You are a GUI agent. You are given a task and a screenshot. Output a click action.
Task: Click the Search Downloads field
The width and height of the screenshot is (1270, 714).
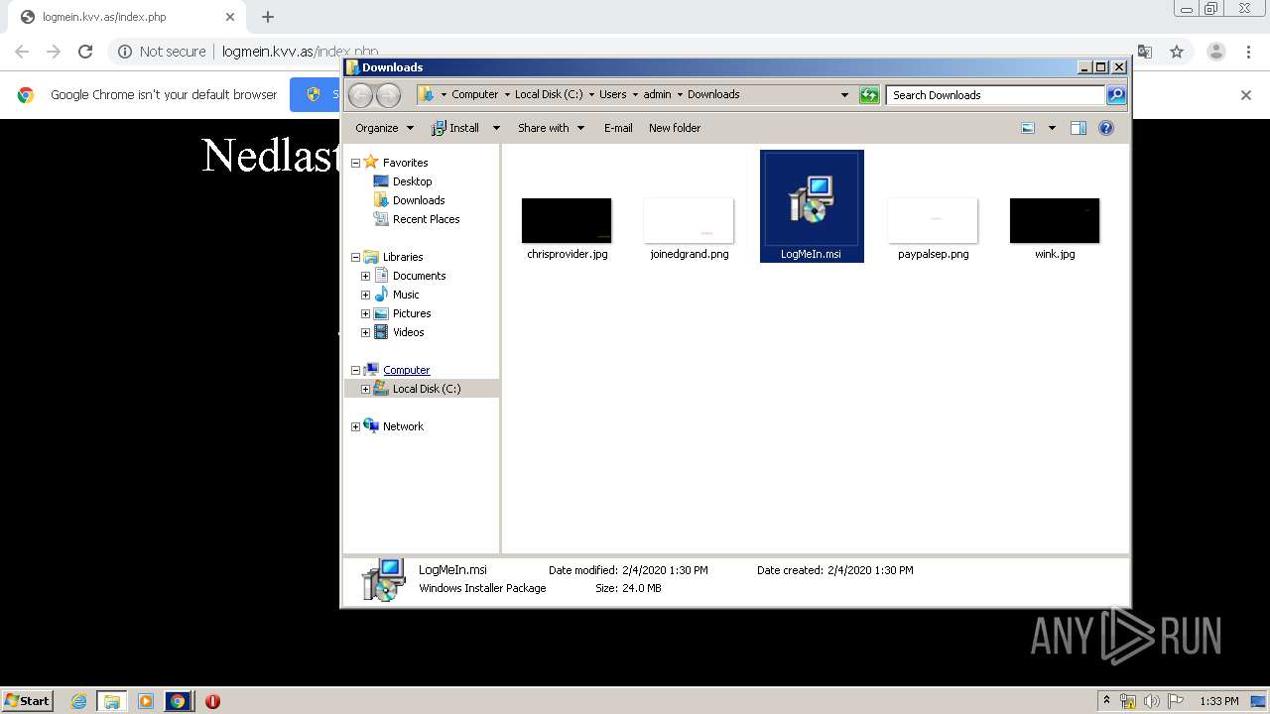click(x=995, y=95)
